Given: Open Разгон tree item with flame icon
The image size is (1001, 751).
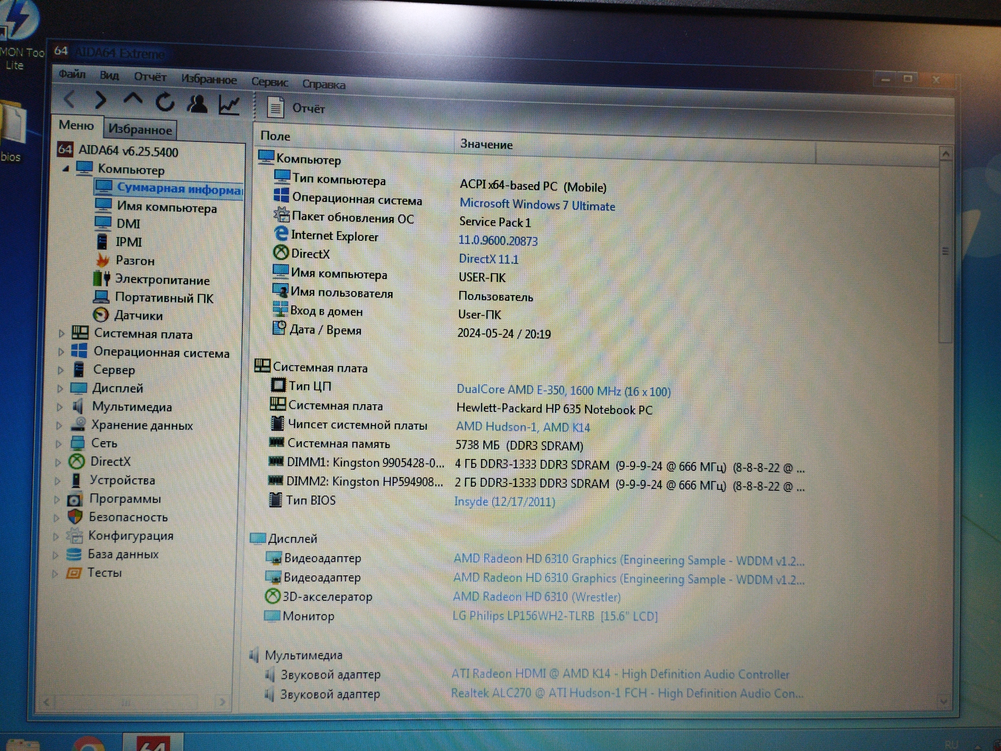Looking at the screenshot, I should pyautogui.click(x=102, y=260).
